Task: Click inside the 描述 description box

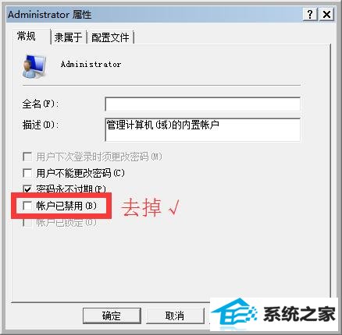Action: (202, 129)
